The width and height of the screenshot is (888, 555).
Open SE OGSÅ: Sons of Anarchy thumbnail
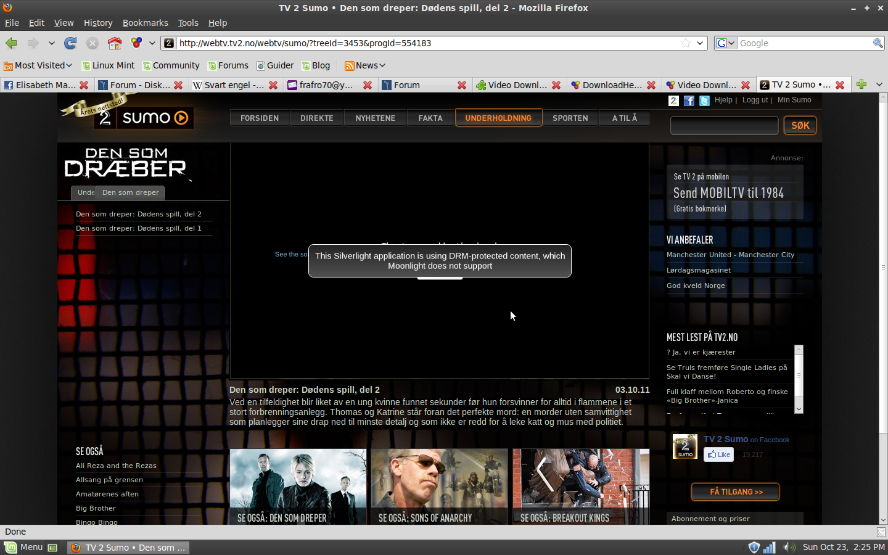click(439, 487)
